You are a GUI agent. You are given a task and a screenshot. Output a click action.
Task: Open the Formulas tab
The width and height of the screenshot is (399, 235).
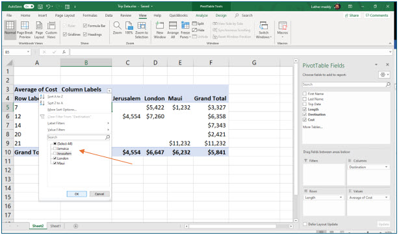pyautogui.click(x=90, y=16)
